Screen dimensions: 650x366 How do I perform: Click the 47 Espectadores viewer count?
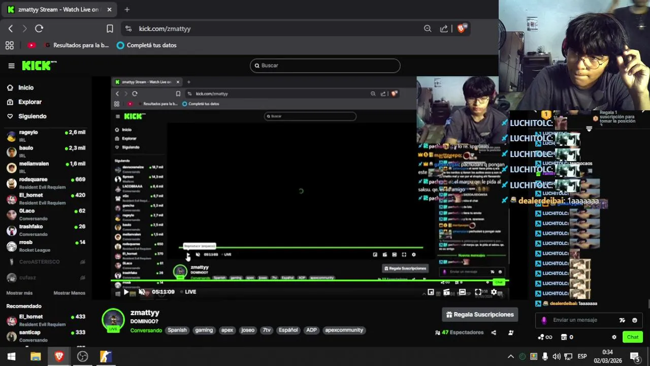click(460, 332)
